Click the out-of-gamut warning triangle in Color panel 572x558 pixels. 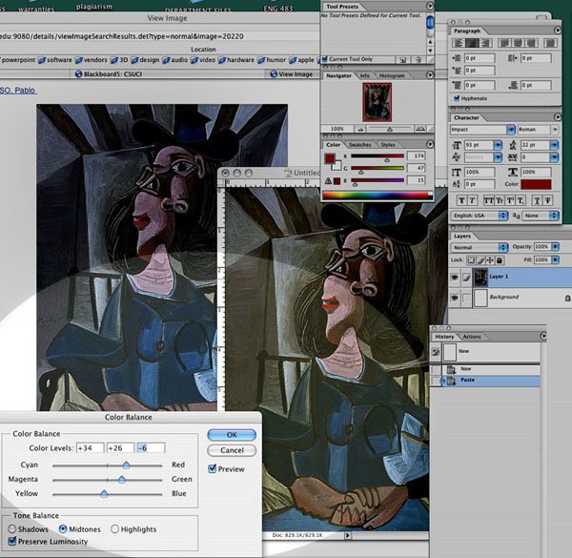click(328, 180)
